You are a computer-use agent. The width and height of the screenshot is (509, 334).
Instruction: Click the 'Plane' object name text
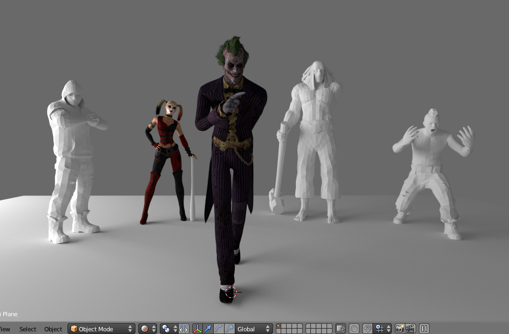10,314
